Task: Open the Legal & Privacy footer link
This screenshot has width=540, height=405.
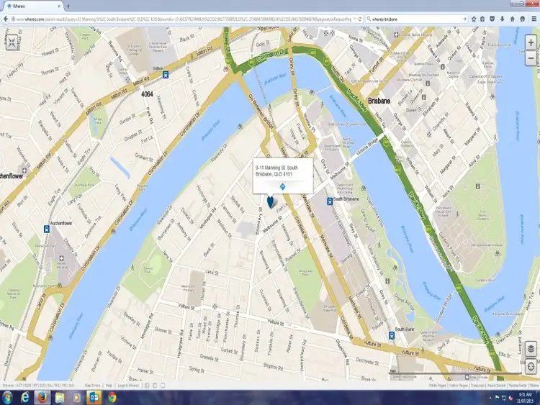Action: (128, 386)
